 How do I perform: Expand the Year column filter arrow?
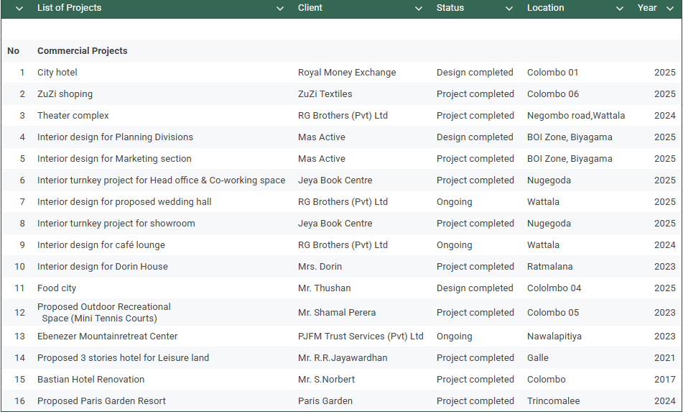coord(670,9)
